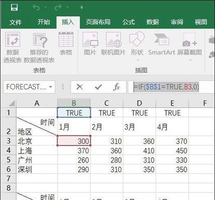The image size is (215, 200).
Task: Click cell B1 containing TRUE
Action: click(x=74, y=112)
